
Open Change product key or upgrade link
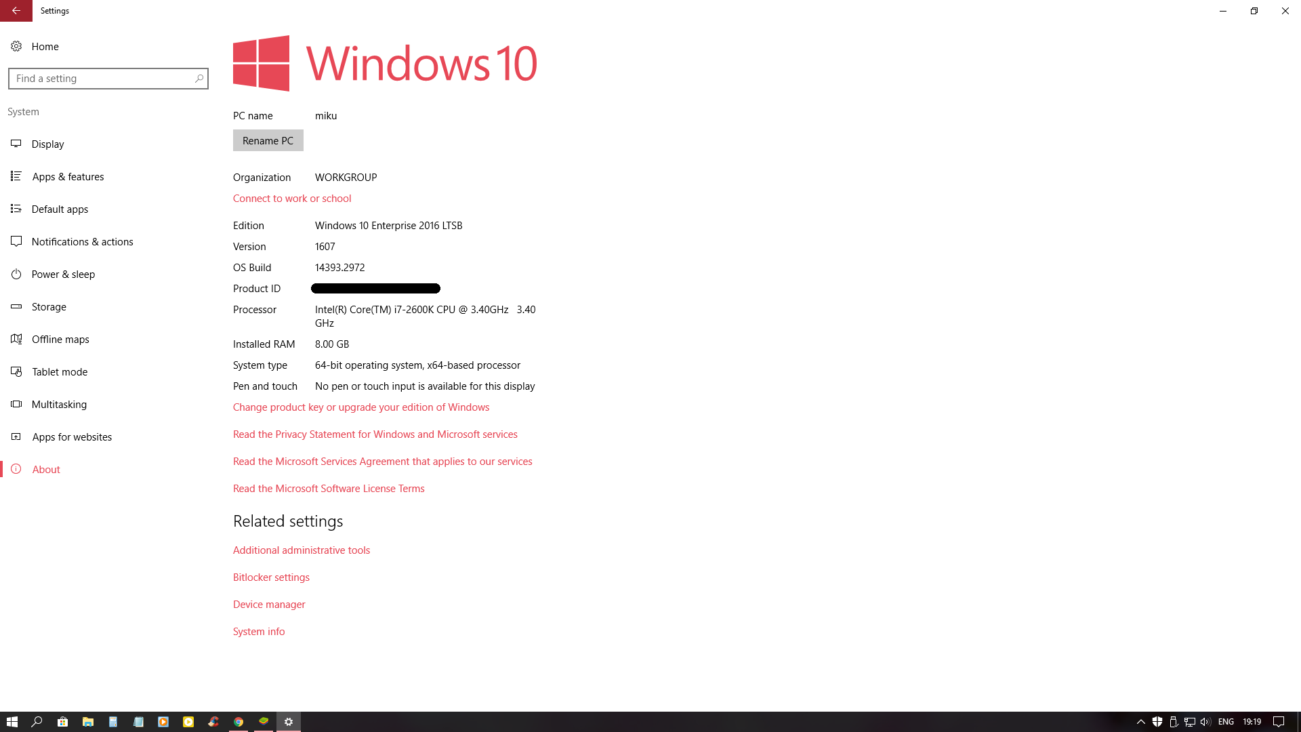[x=360, y=407]
